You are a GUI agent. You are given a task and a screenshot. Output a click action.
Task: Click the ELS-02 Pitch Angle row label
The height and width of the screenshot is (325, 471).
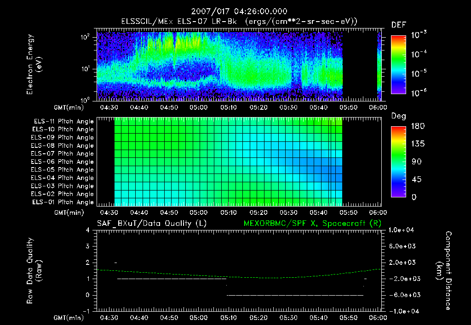pos(63,194)
